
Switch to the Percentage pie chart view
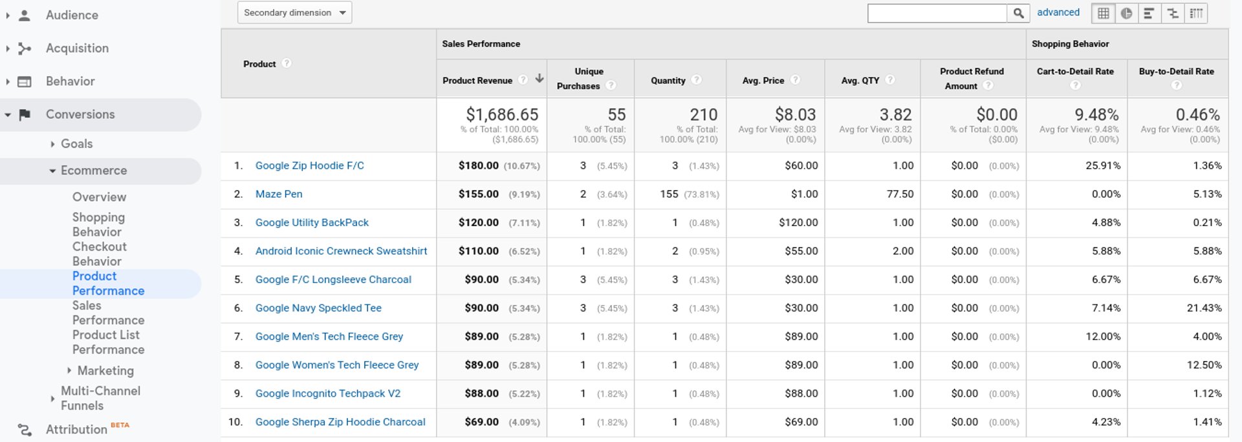(x=1127, y=13)
